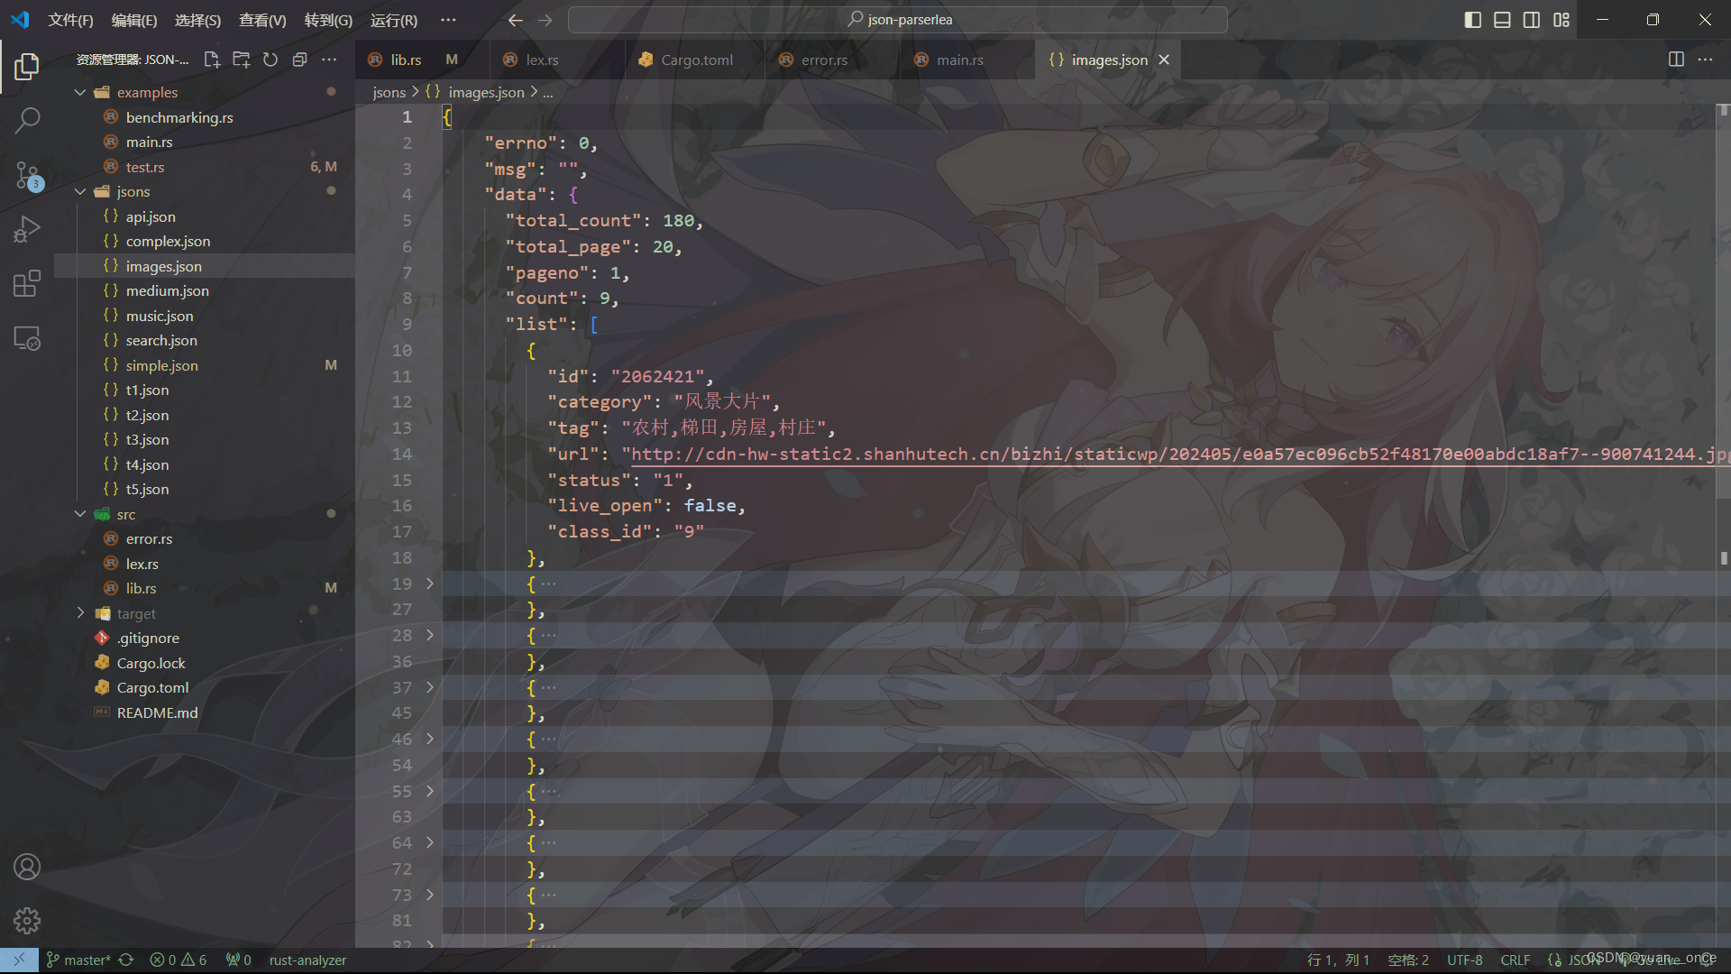Click the UTF-8 encoding indicator
The width and height of the screenshot is (1731, 974).
[1465, 960]
